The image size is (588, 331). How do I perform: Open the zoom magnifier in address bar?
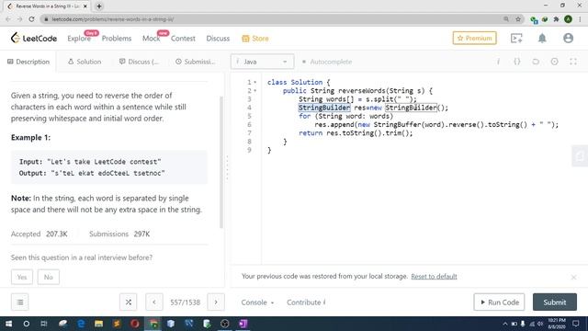[x=506, y=19]
